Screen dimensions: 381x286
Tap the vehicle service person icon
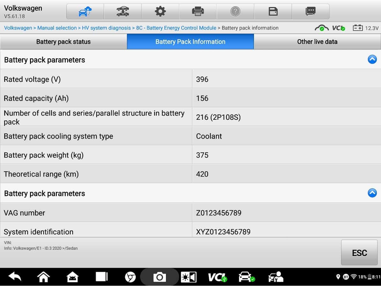pos(276,277)
